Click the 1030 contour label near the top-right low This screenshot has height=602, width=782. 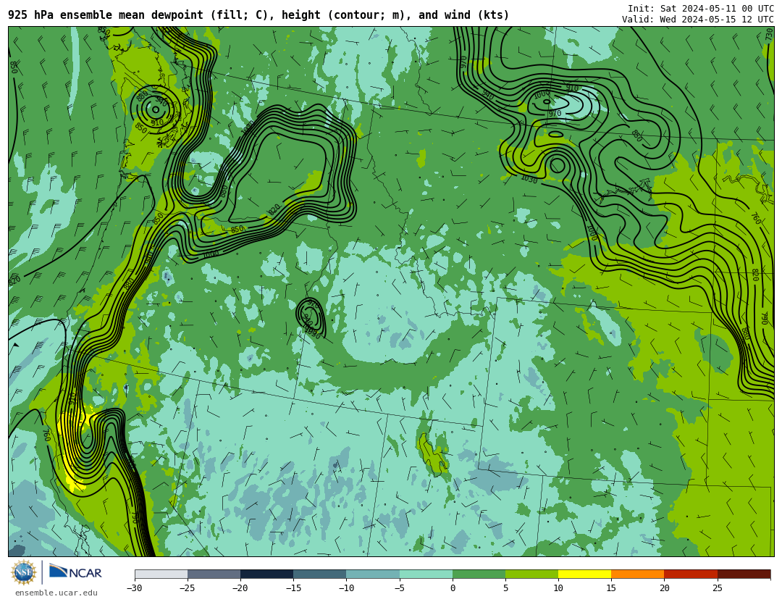(529, 179)
